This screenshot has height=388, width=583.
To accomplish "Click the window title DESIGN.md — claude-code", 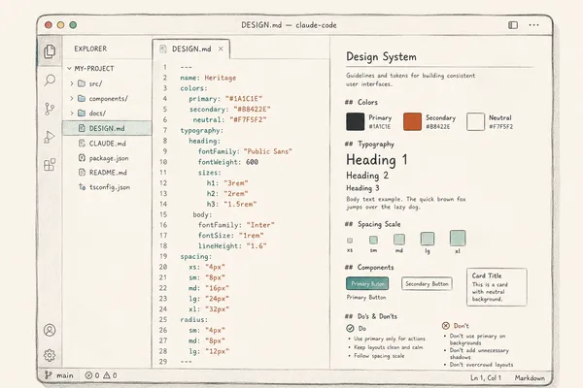I will 289,25.
